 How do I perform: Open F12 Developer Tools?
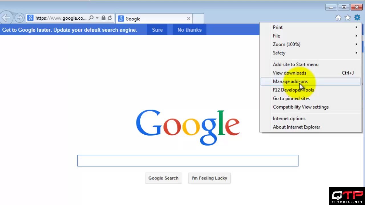[311, 90]
